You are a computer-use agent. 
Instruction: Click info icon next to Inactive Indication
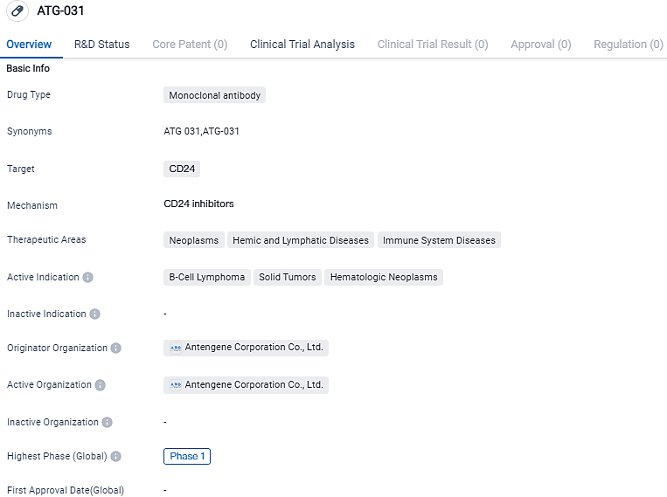coord(94,314)
